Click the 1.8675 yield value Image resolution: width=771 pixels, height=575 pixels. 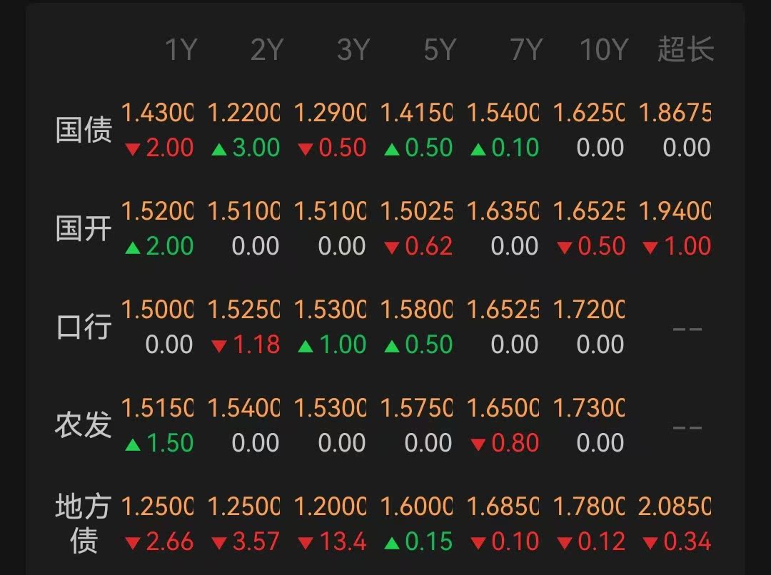tap(675, 113)
